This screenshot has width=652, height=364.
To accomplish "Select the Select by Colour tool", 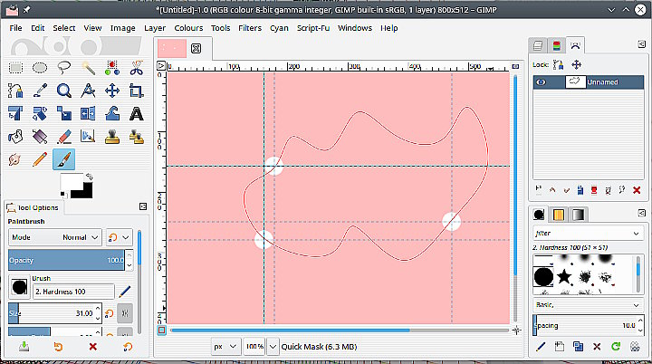I will click(112, 68).
